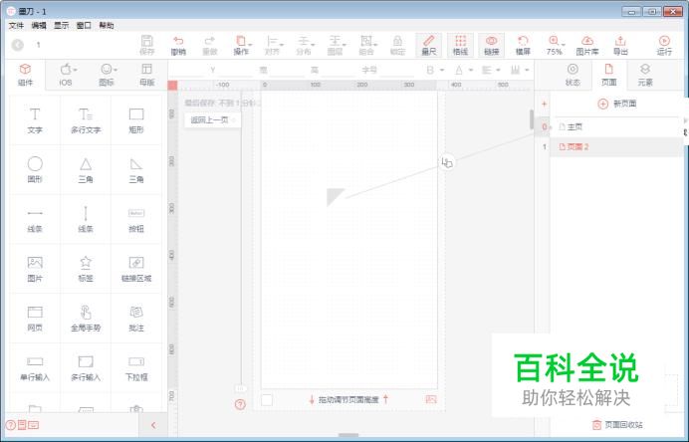Click the 导出 export icon
This screenshot has height=442, width=689.
coord(620,45)
